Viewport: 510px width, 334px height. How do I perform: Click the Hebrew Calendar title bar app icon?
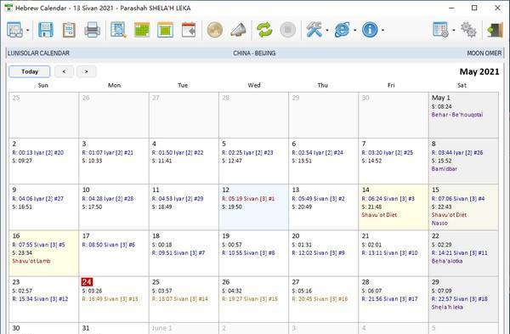tap(8, 8)
